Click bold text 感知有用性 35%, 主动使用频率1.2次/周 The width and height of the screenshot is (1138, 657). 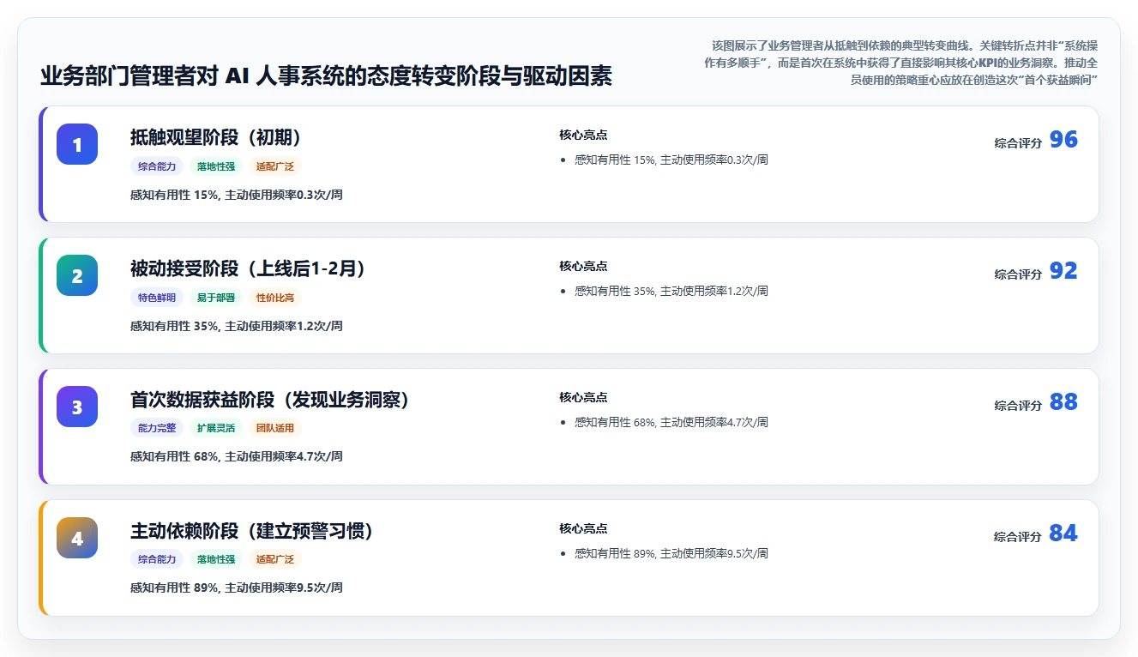237,326
